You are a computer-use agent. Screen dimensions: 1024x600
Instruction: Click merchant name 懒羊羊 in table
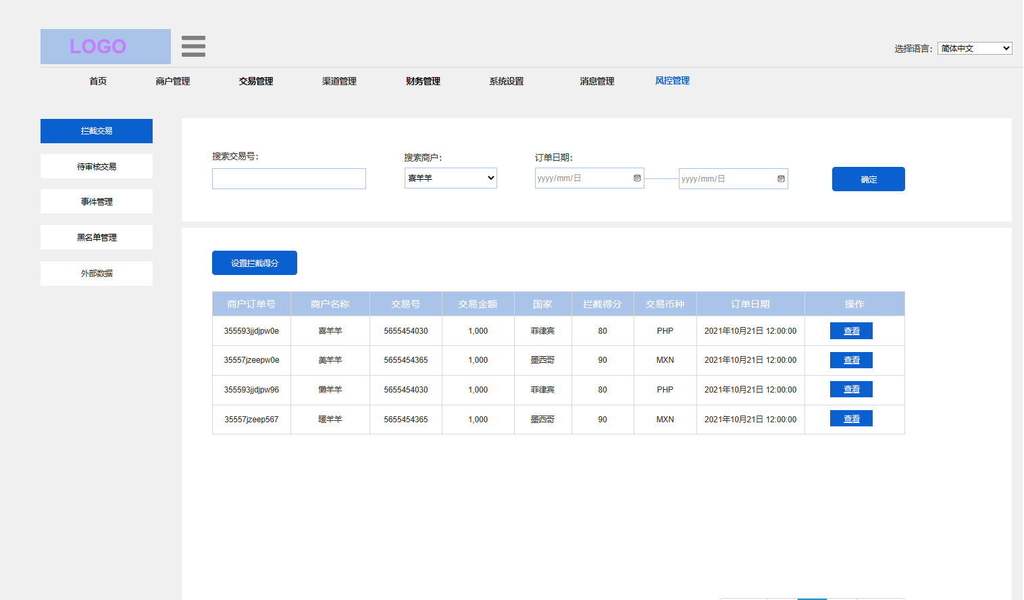[330, 390]
